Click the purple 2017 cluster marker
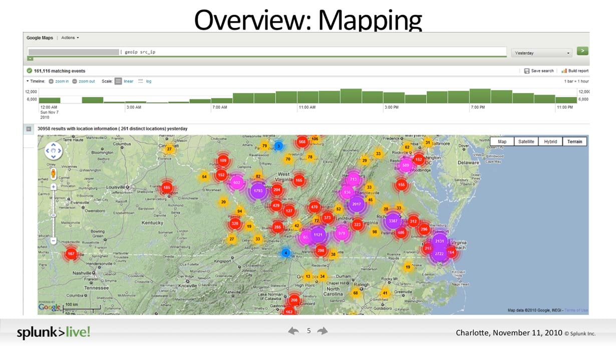 click(357, 204)
